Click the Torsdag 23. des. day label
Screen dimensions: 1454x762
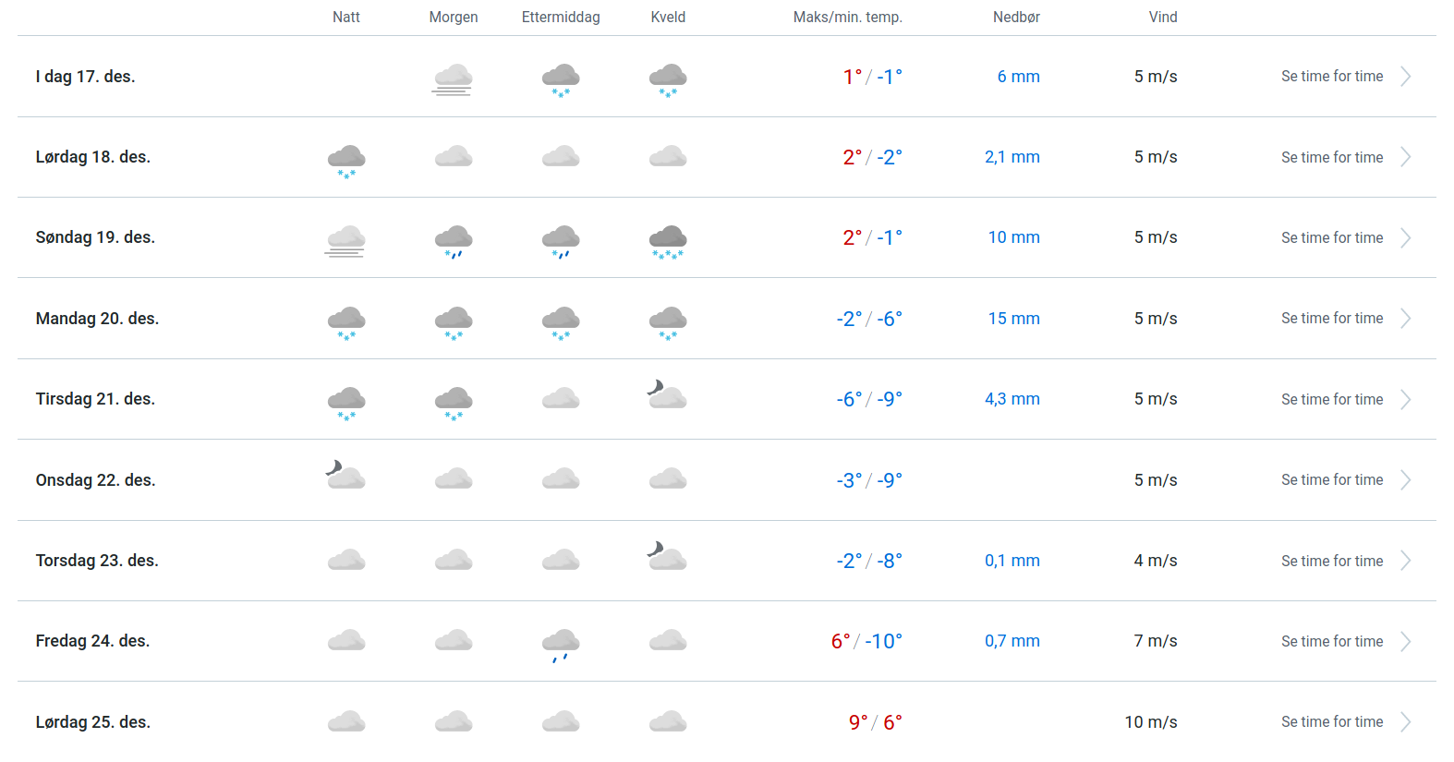point(97,561)
